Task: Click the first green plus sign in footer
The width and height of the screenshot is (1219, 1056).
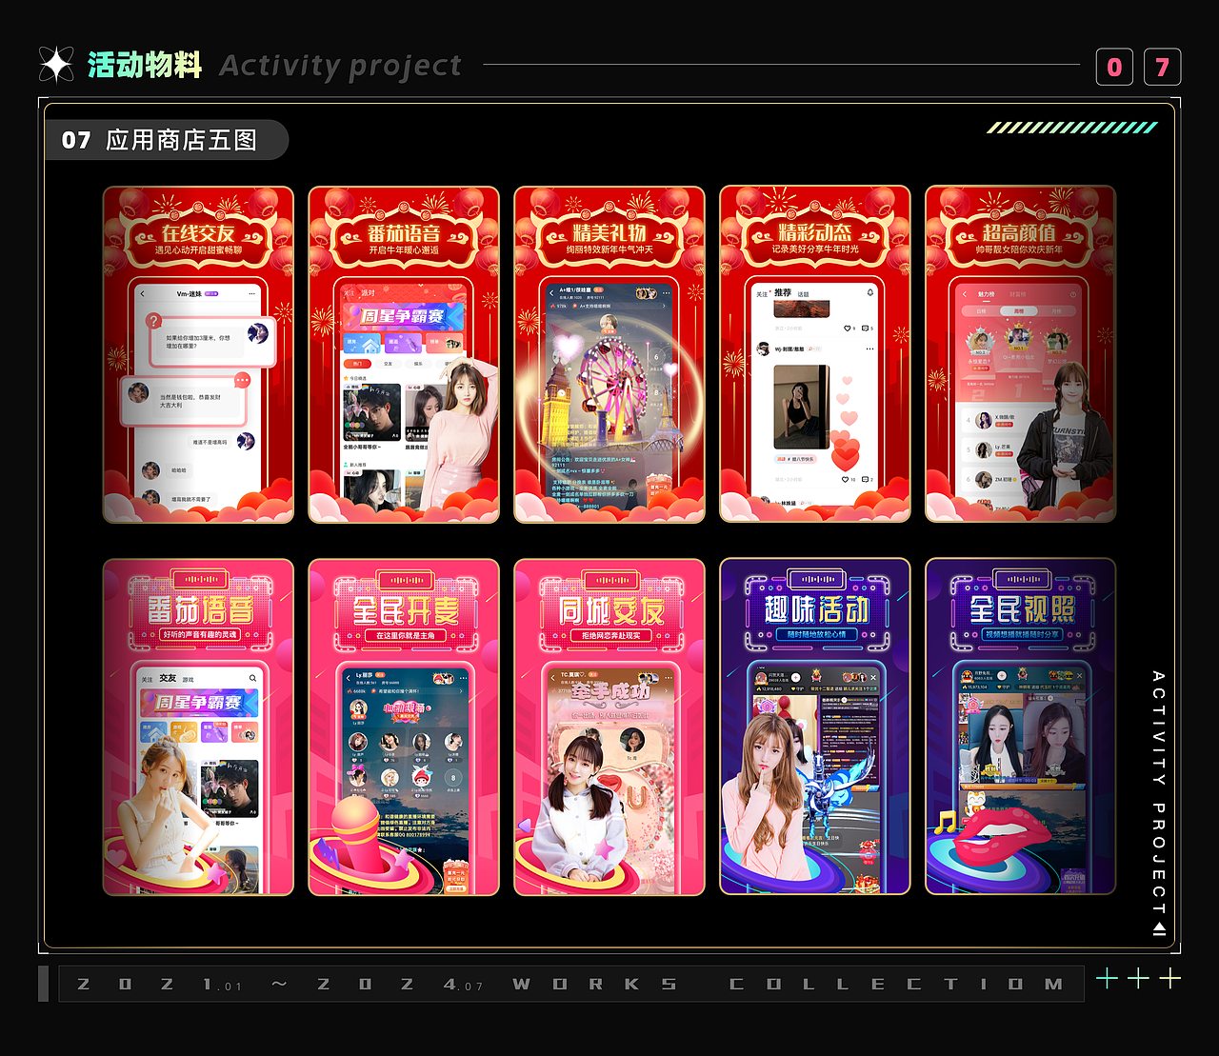Action: click(1107, 978)
